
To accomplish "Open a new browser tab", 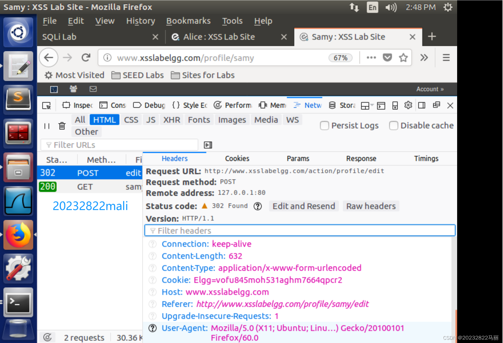I will coord(432,37).
